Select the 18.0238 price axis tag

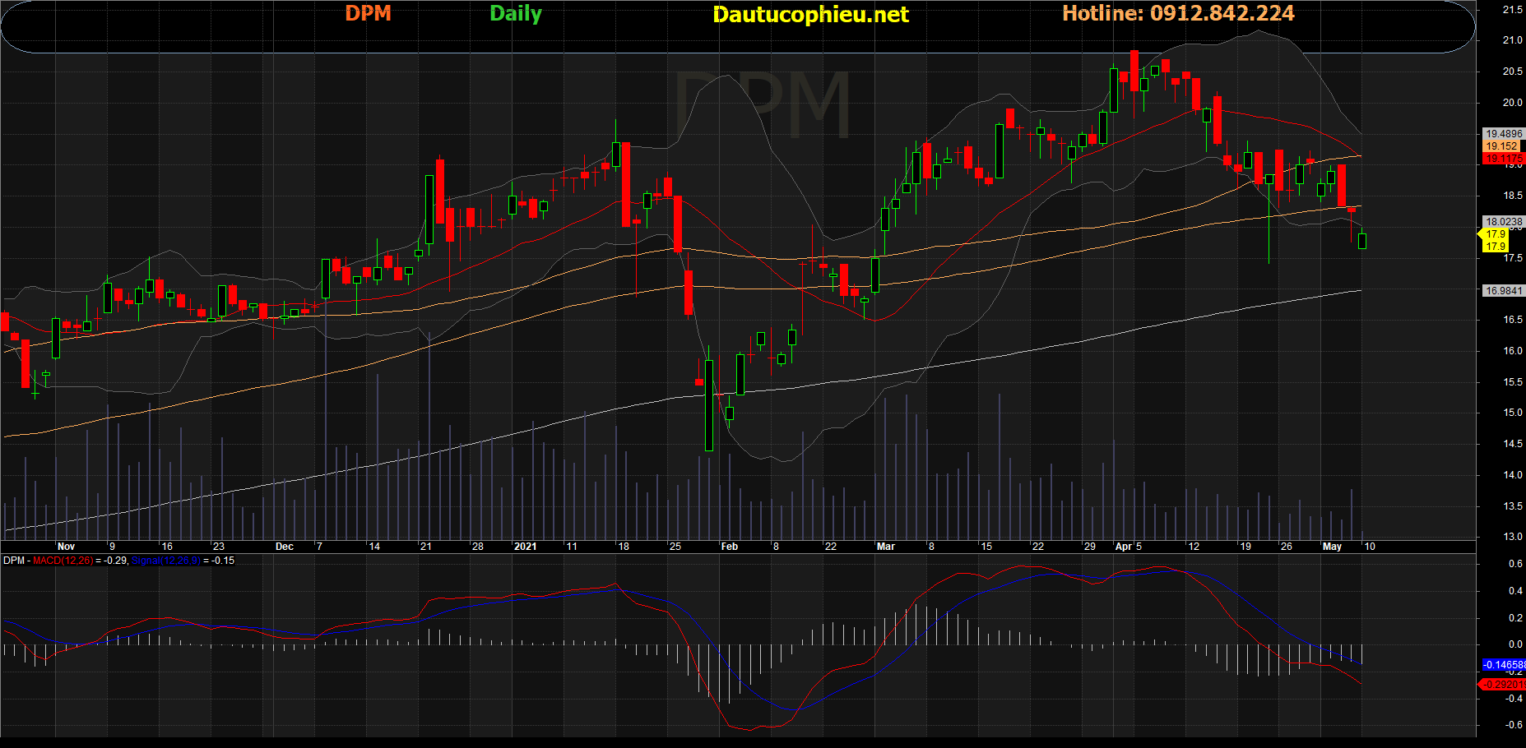tap(1504, 222)
